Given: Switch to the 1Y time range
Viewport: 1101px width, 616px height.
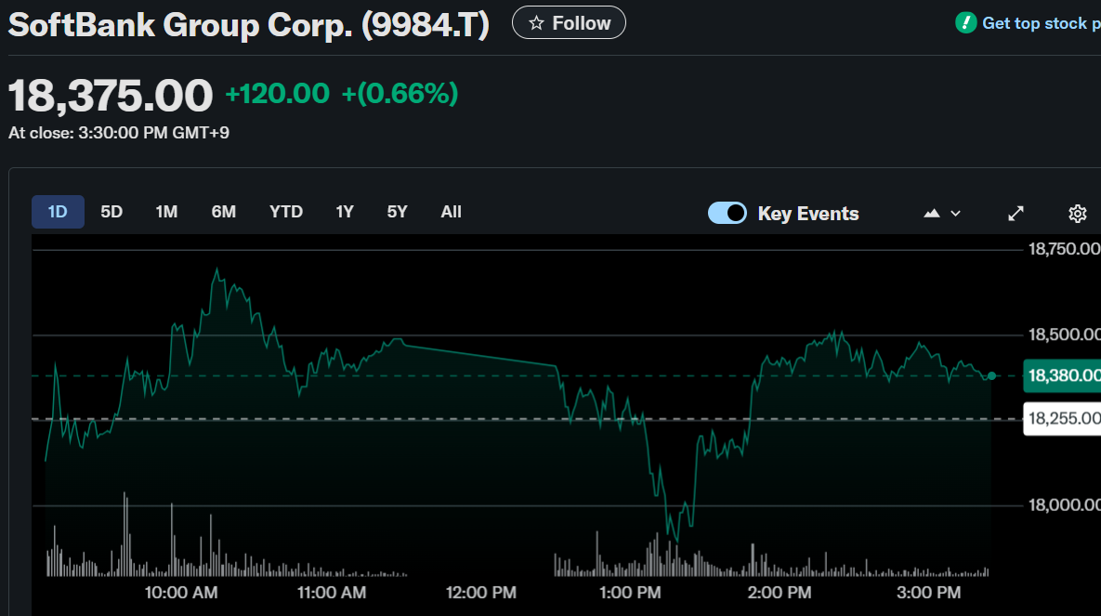Looking at the screenshot, I should tap(345, 212).
